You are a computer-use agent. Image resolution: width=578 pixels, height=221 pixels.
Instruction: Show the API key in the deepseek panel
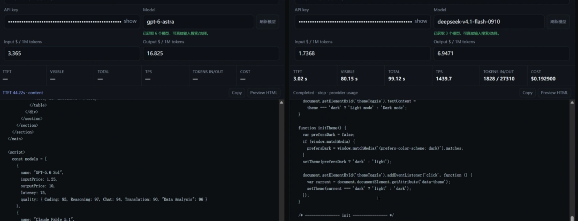421,21
